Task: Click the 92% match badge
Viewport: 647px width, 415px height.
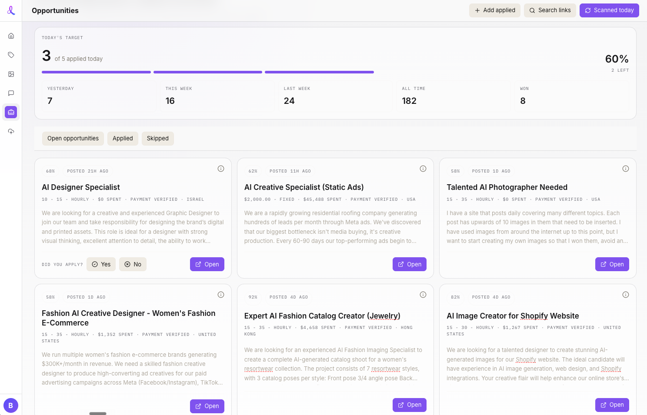Action: (253, 297)
